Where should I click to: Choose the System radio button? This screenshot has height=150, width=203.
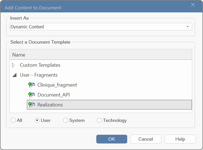pyautogui.click(x=66, y=120)
